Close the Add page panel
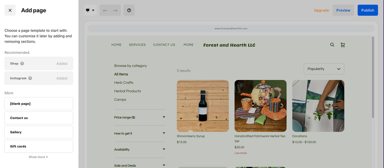 point(10,10)
